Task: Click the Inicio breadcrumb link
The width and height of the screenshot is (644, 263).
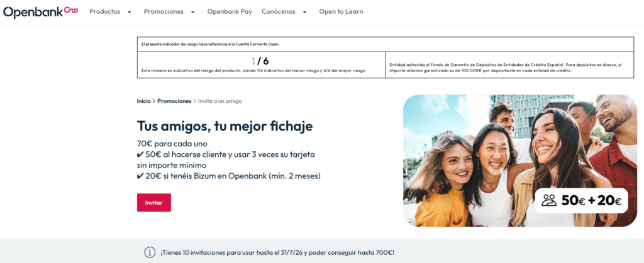Action: tap(144, 101)
